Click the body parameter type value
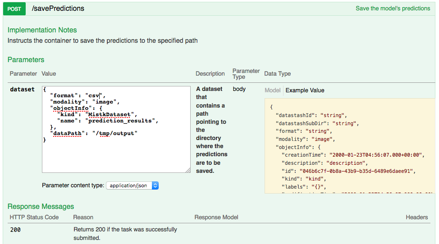This screenshot has height=244, width=439. 239,89
